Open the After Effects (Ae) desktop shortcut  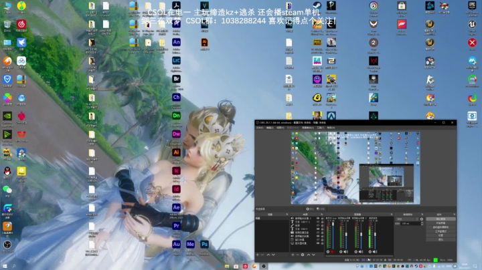(x=176, y=208)
